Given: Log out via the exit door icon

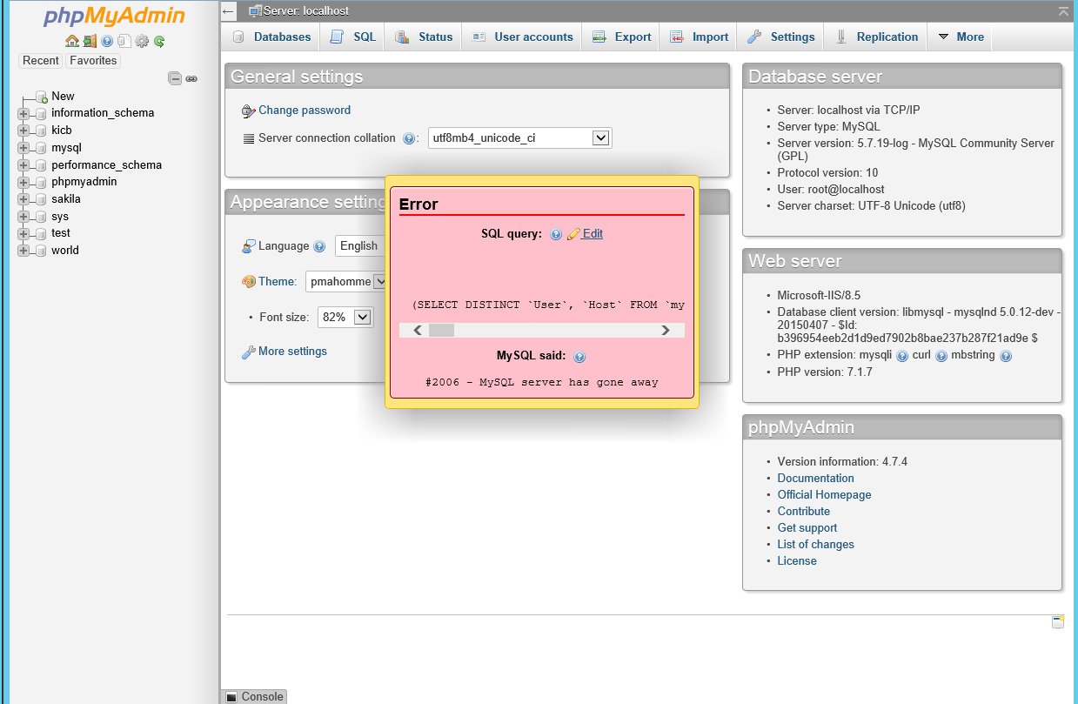Looking at the screenshot, I should 90,41.
